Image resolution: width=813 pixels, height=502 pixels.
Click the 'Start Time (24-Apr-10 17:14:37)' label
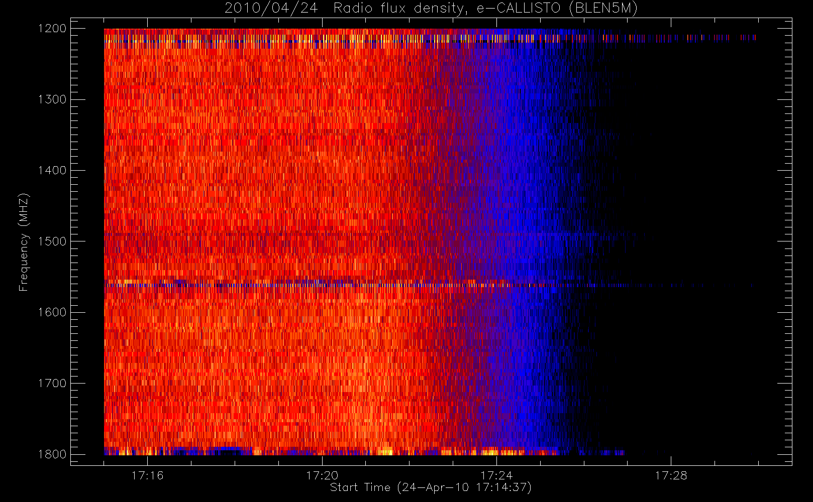click(431, 487)
